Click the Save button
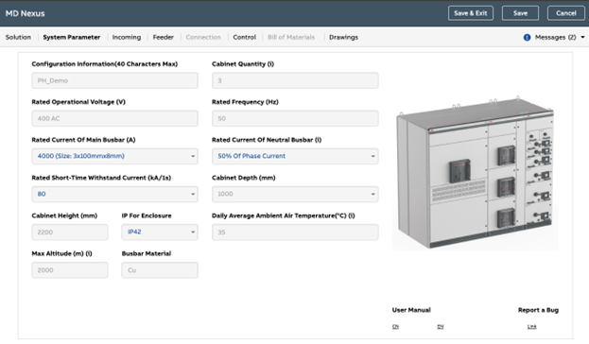Screen dimensions: 589x344 (520, 13)
